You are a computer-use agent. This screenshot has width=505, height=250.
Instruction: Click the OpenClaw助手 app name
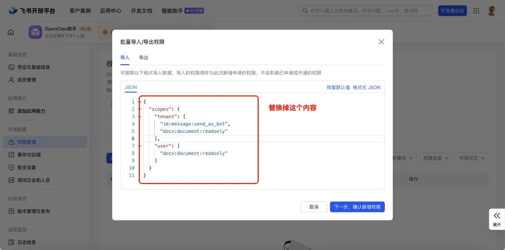pos(60,29)
